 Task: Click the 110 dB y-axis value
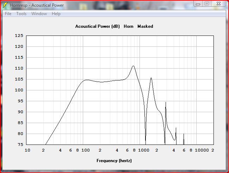(x=19, y=68)
